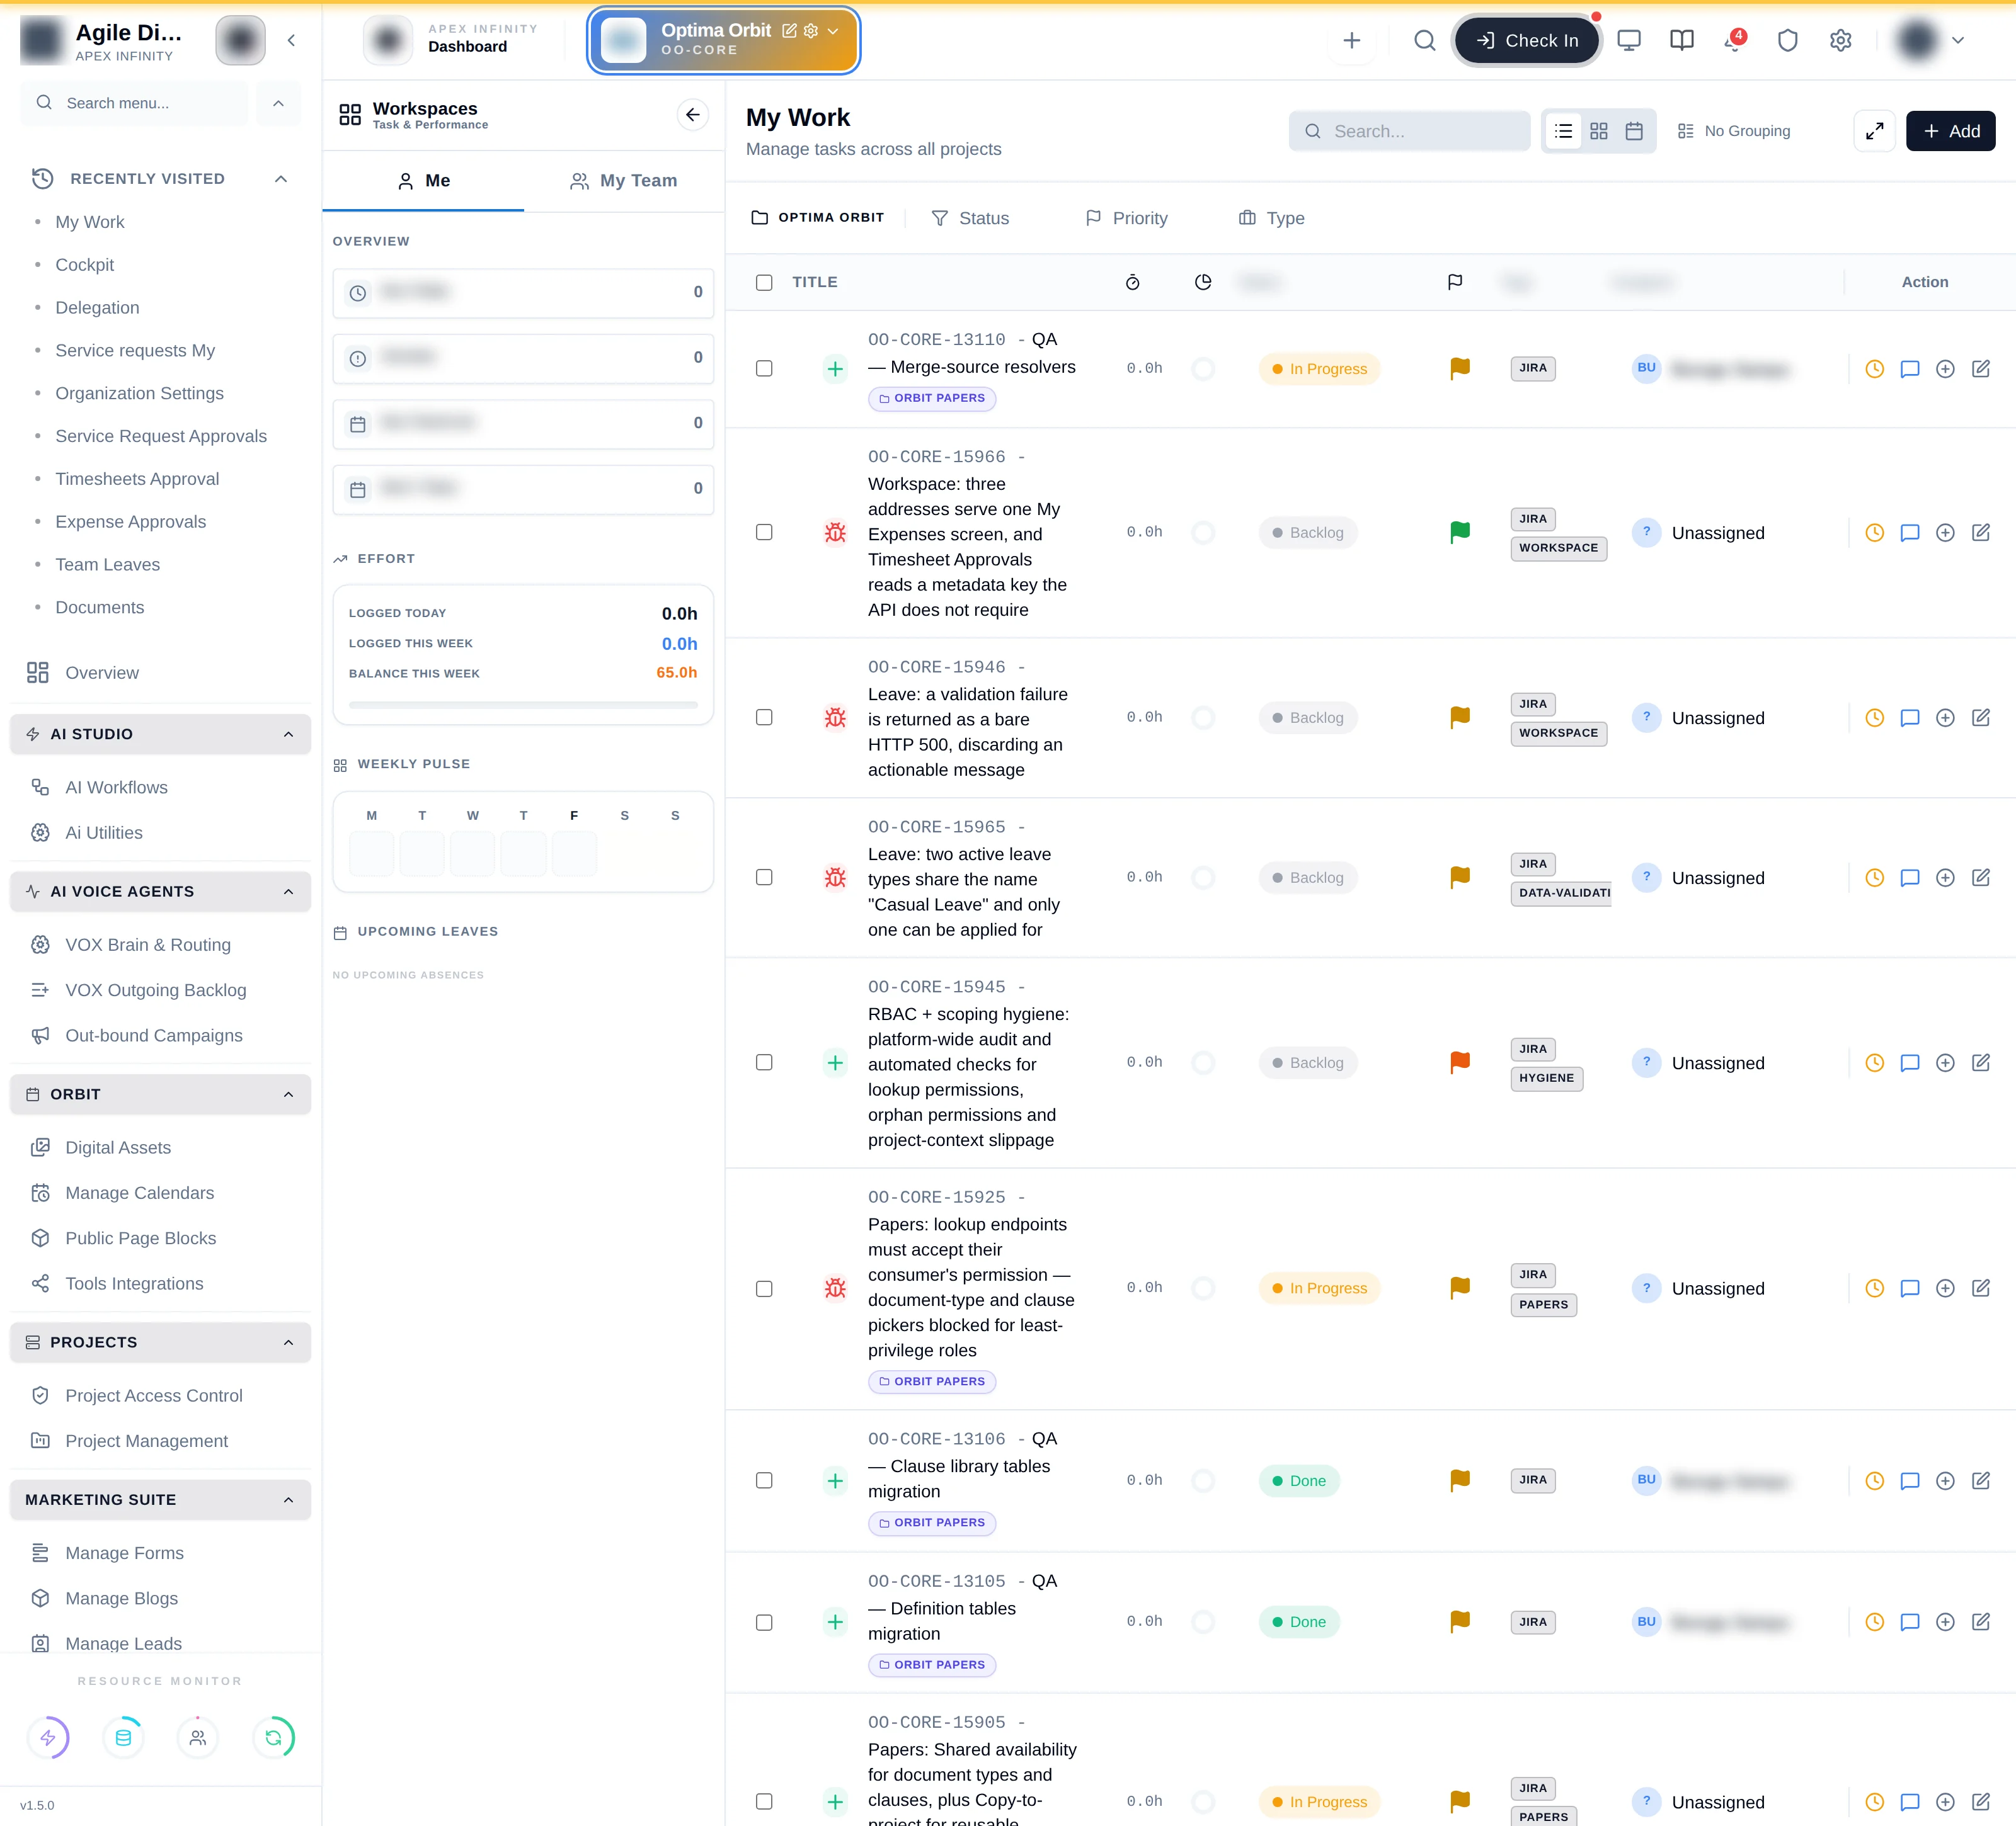Switch to the My Team tab

624,181
